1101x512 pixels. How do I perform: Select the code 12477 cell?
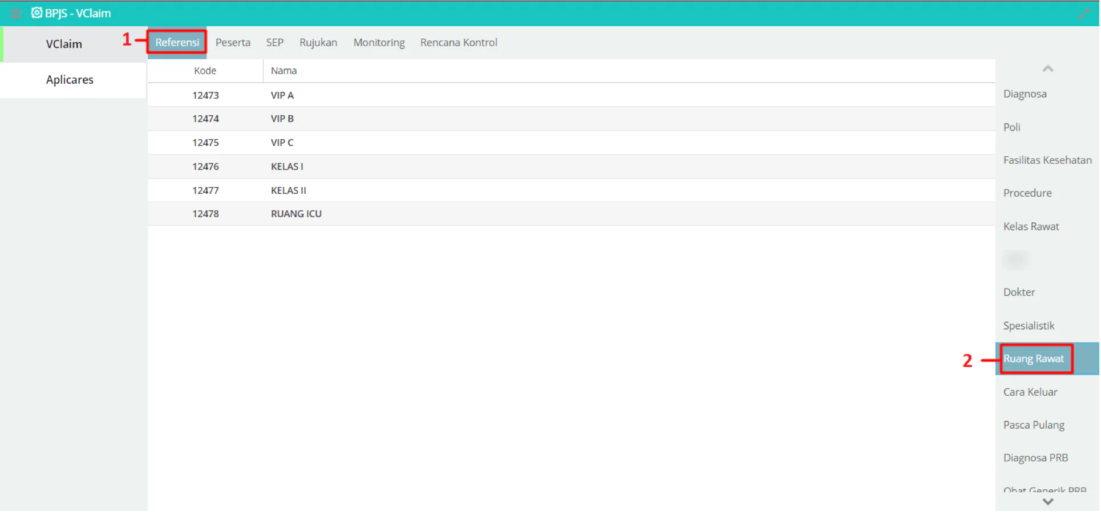pyautogui.click(x=205, y=190)
